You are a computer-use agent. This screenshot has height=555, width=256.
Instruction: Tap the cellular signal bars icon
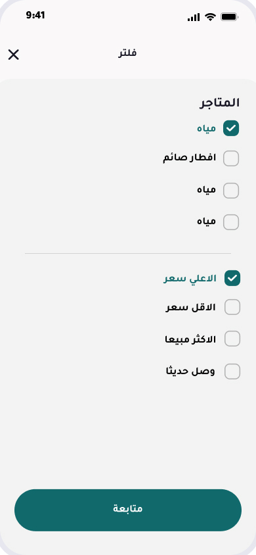coord(194,17)
